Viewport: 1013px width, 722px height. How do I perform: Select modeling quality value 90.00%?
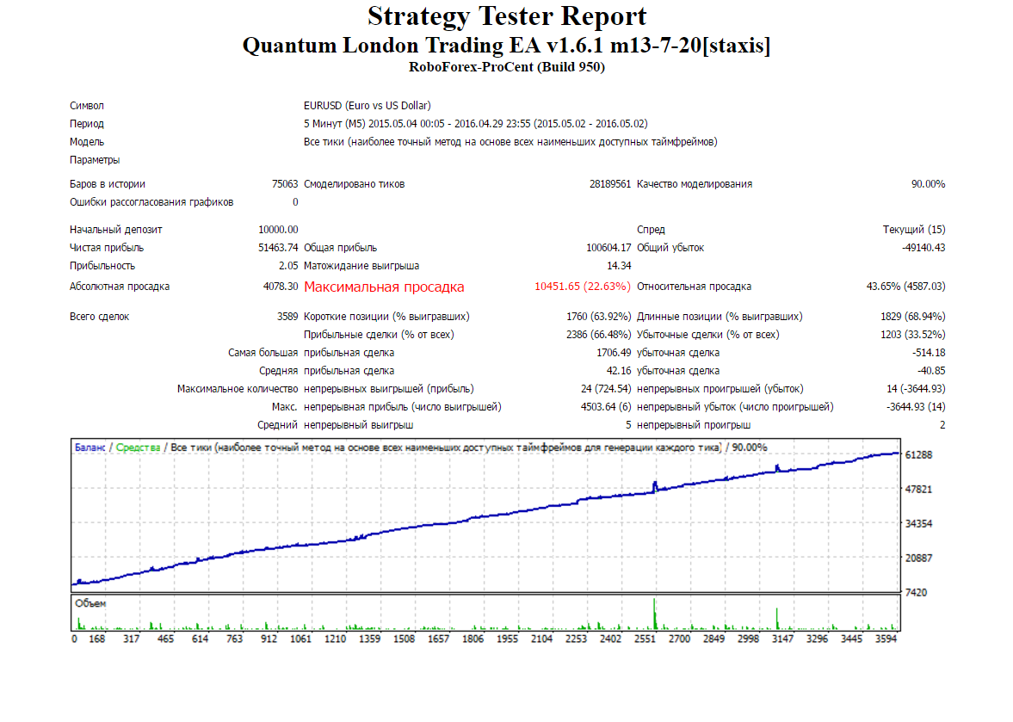pyautogui.click(x=929, y=184)
